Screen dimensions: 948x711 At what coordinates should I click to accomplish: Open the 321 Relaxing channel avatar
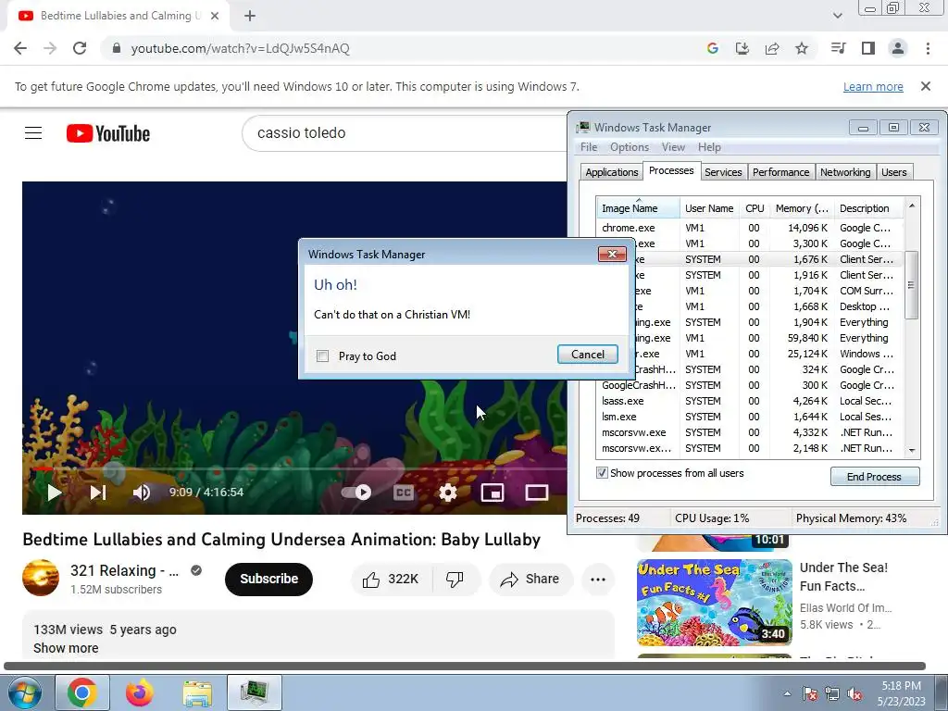point(41,578)
